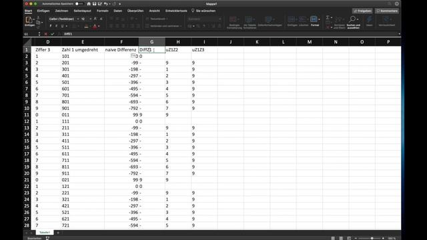Click the fill color swatch
427x240 pixels.
click(x=86, y=27)
